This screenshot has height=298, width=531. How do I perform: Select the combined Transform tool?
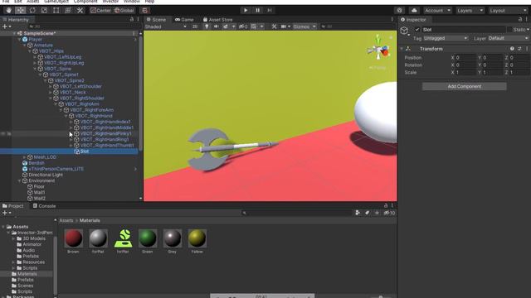[x=68, y=11]
